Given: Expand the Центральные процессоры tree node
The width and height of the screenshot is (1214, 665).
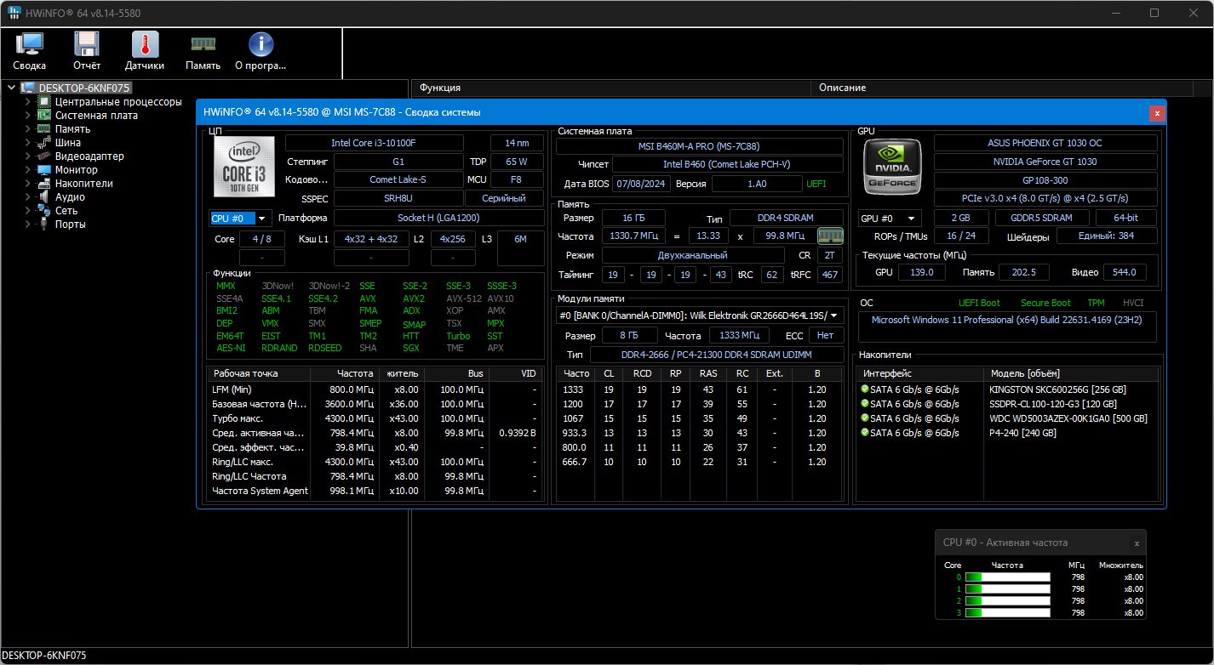Looking at the screenshot, I should click(28, 102).
